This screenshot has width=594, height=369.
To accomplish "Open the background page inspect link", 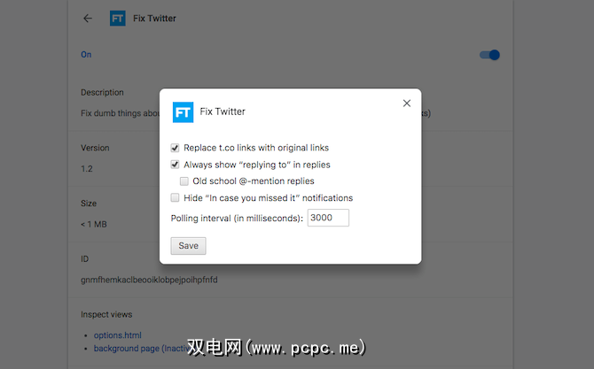I will pos(142,349).
